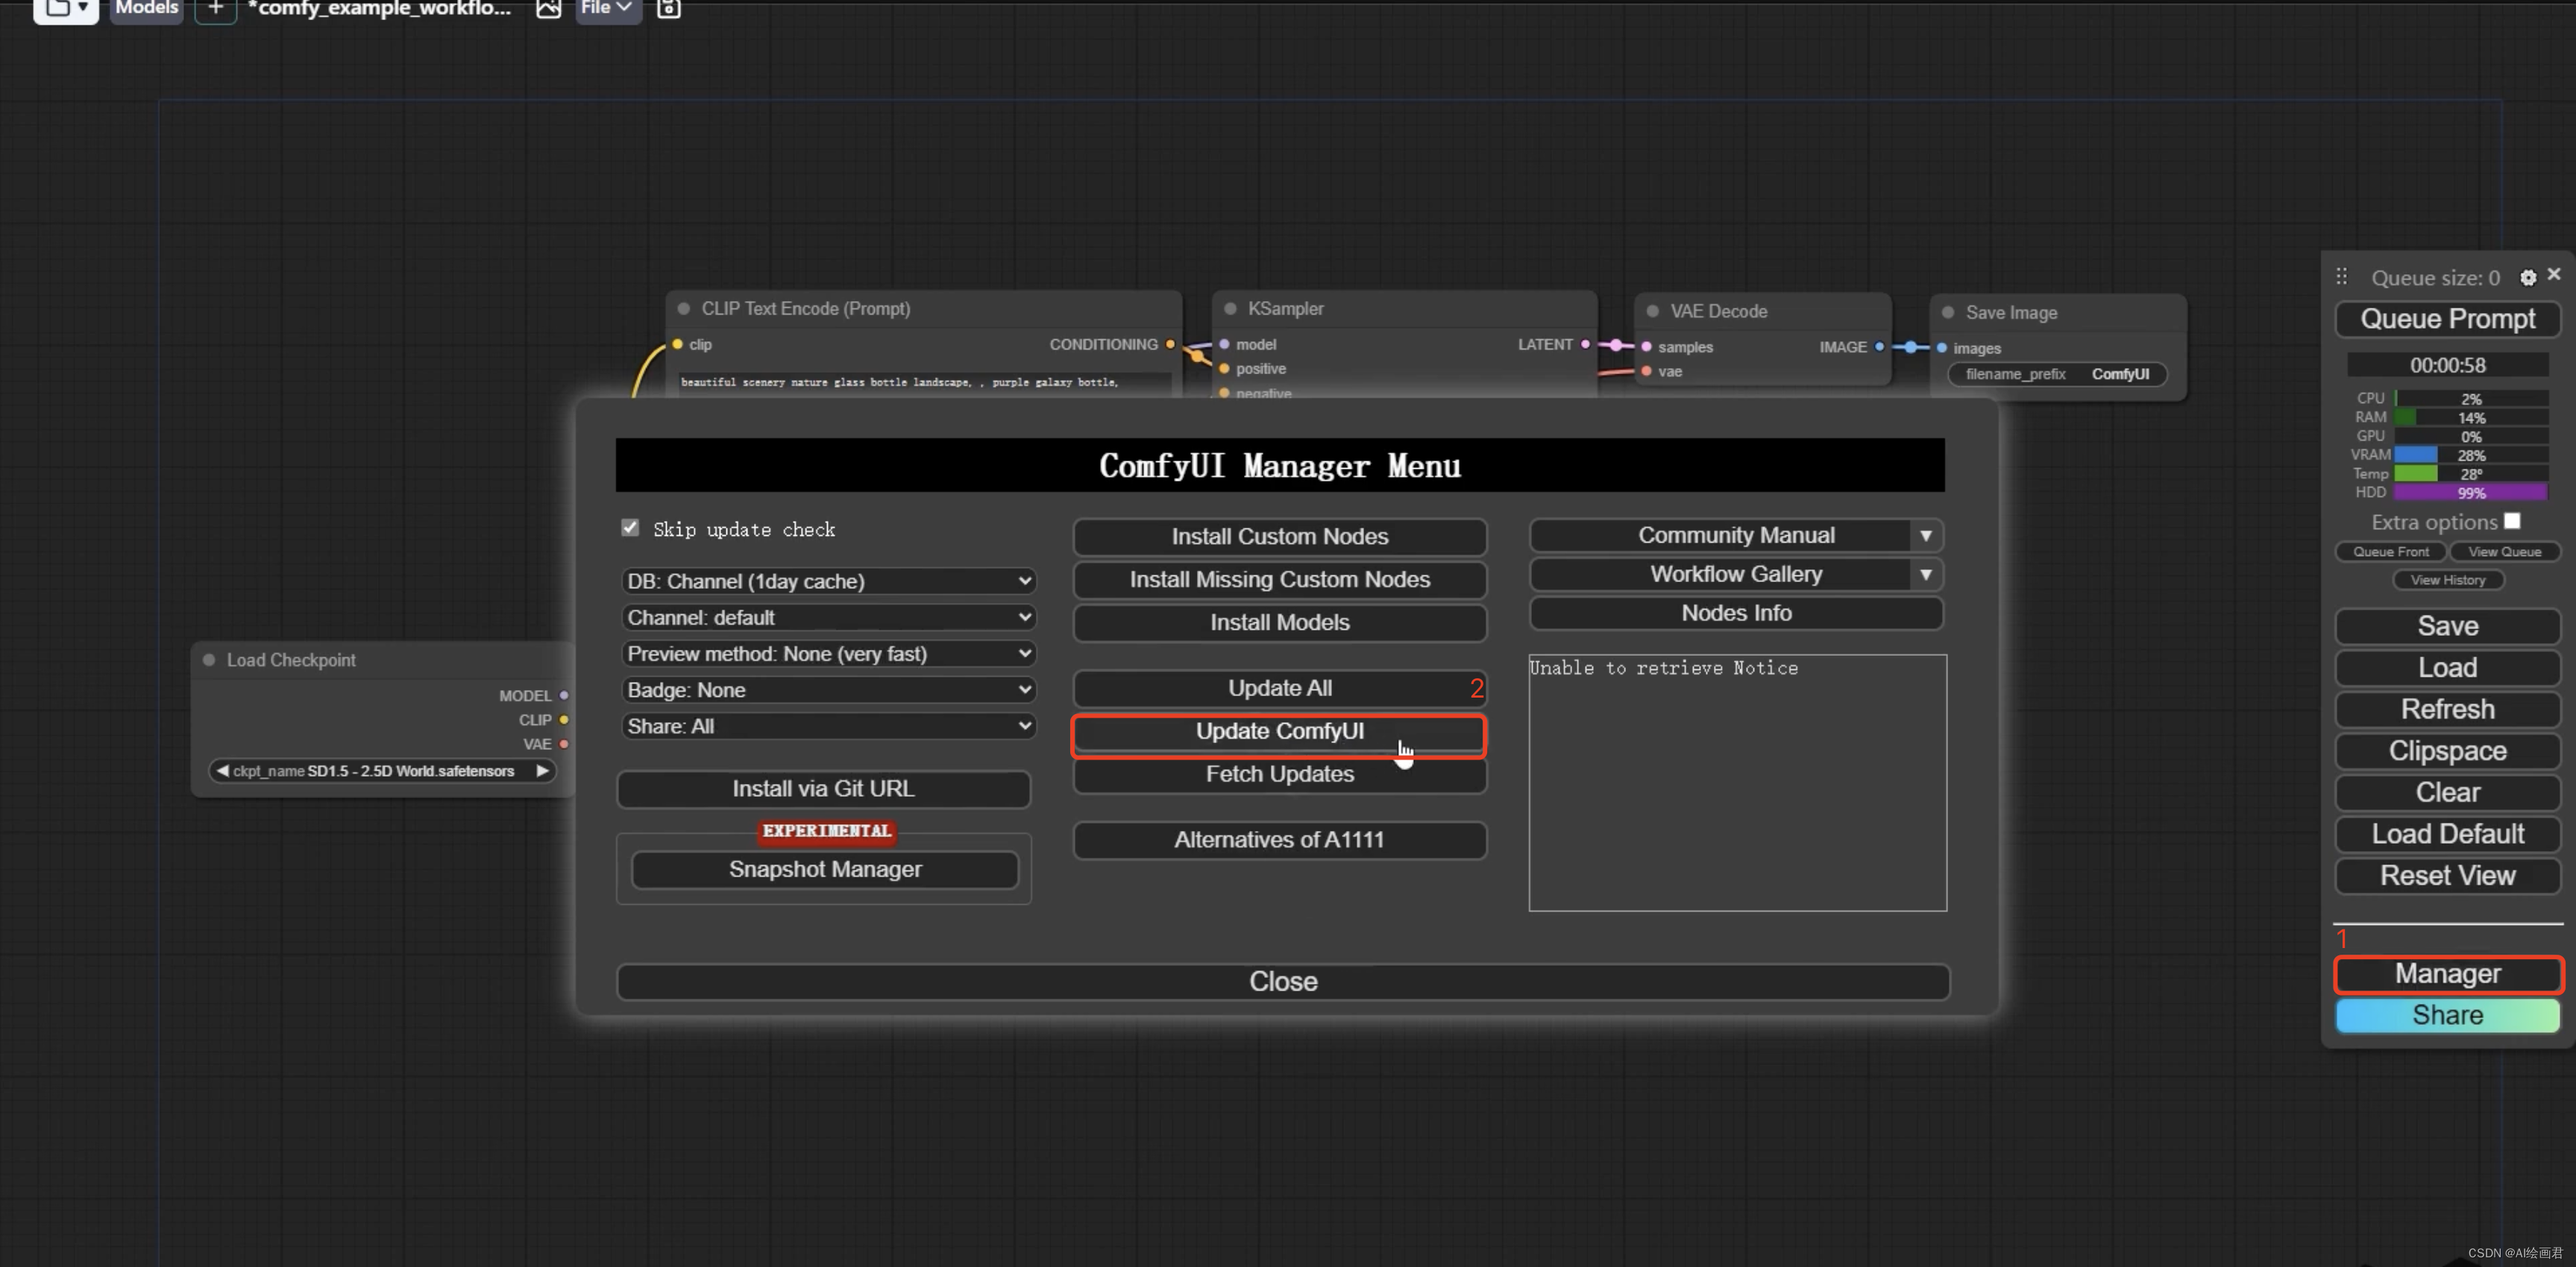Click Install Models
Viewport: 2576px width, 1267px height.
(1279, 622)
